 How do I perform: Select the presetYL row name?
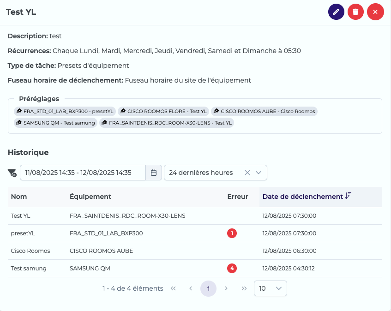23,233
